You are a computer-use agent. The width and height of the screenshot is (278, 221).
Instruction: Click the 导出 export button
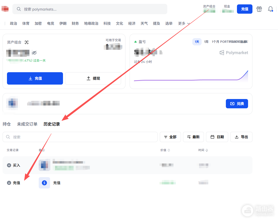click(241, 137)
